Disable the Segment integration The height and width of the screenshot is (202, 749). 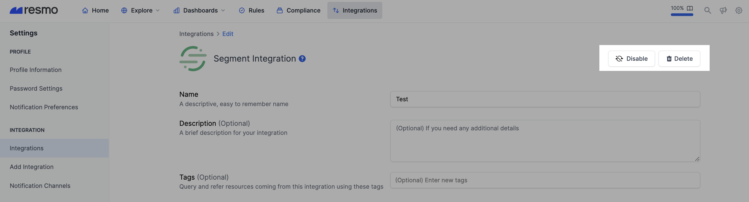(631, 59)
